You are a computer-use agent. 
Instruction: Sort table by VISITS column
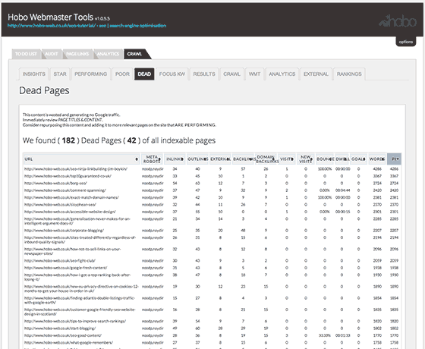pyautogui.click(x=287, y=159)
